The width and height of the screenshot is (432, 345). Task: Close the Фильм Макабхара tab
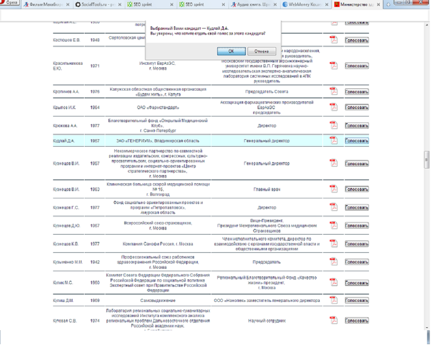(x=68, y=5)
